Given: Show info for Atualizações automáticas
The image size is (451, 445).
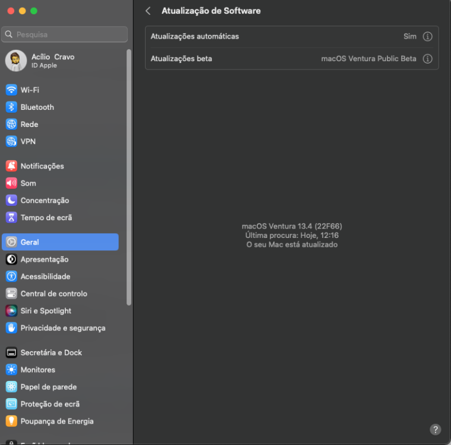Looking at the screenshot, I should pos(427,36).
